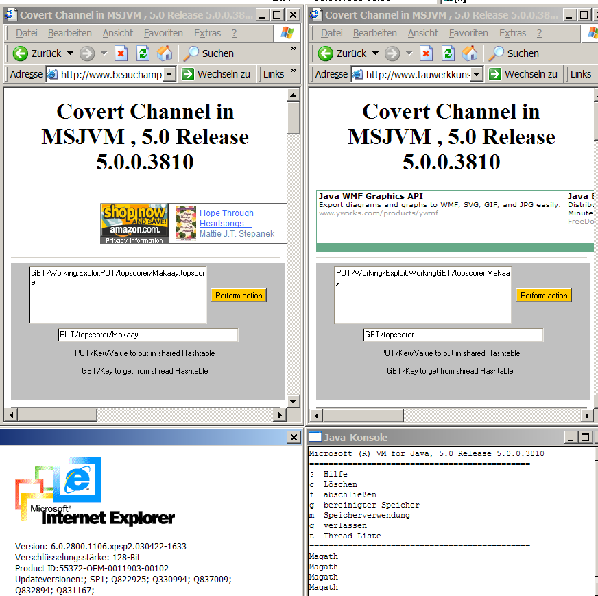Open Extras menu in right browser window
The height and width of the screenshot is (596, 598).
tap(512, 33)
